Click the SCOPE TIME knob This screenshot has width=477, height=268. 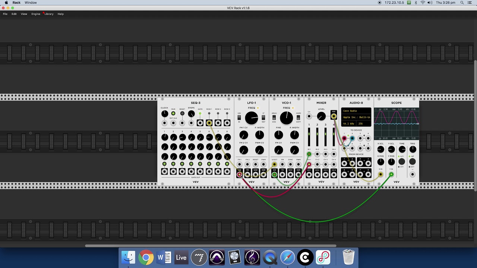402,149
